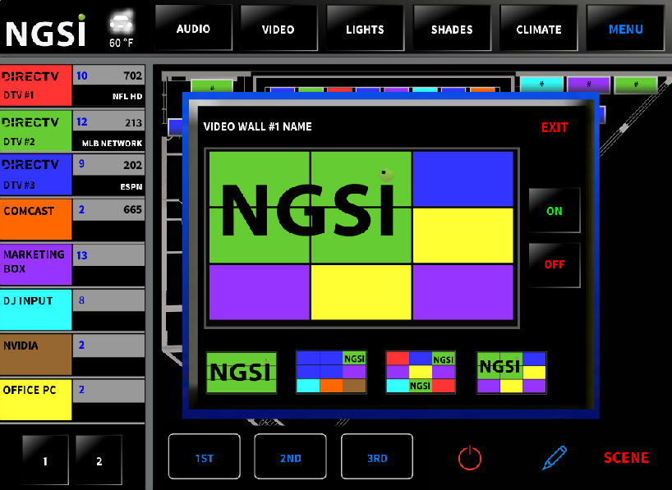Open the CLIMATE tab

(x=539, y=29)
